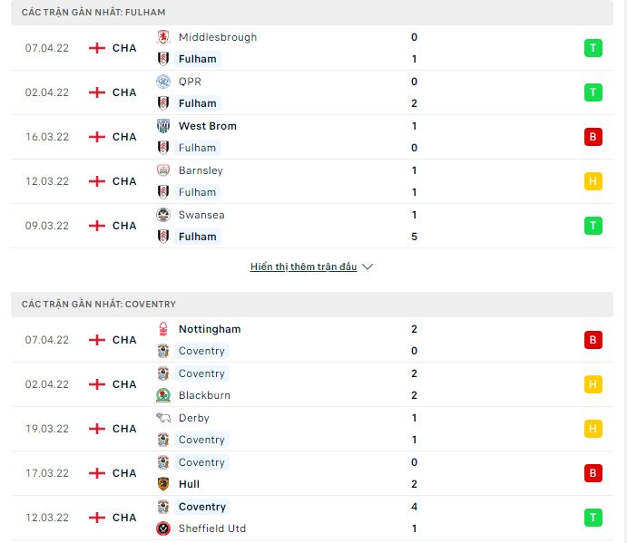The image size is (627, 543).
Task: Click the green T badge for Swansea match
Action: click(593, 226)
